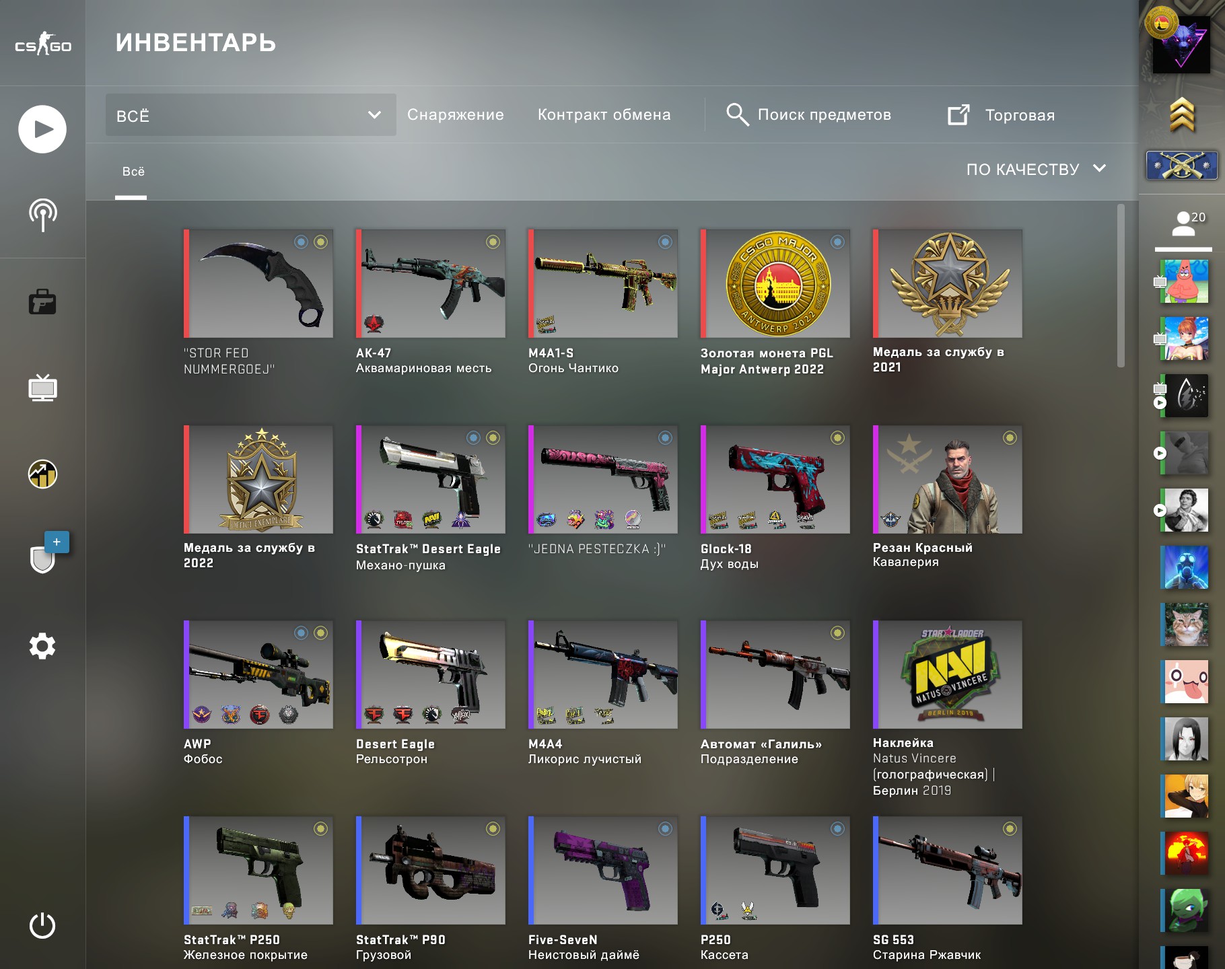
Task: Open the broadcast antenna news icon
Action: click(x=42, y=215)
